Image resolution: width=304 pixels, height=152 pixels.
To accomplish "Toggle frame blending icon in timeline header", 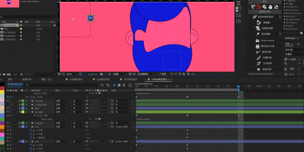I will 119,85.
